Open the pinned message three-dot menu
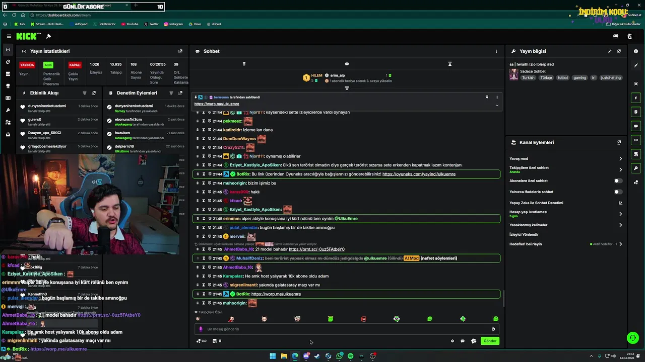This screenshot has width=645, height=362. pos(497,97)
